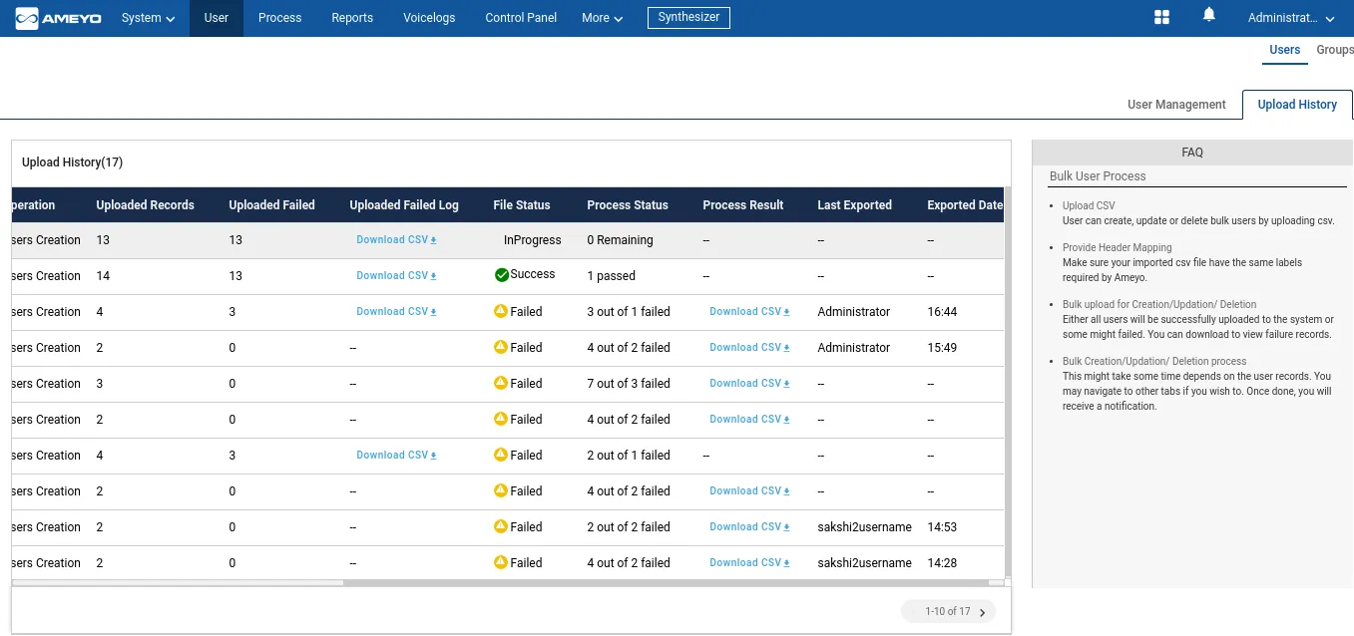Open the Reports menu

coord(352,18)
